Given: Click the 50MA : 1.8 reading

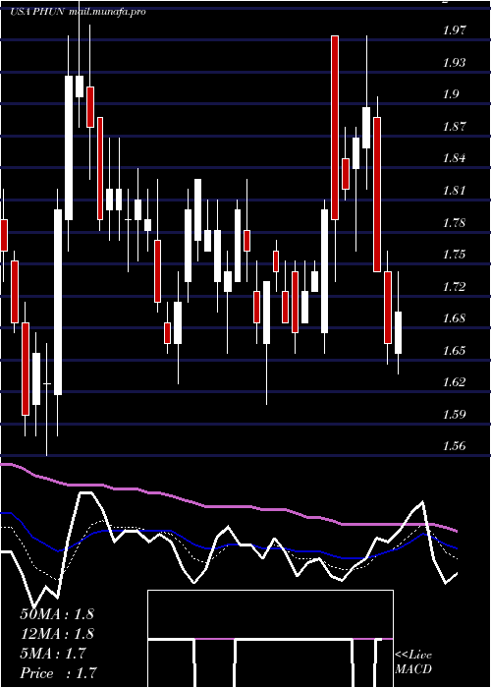Looking at the screenshot, I should click(x=57, y=613).
